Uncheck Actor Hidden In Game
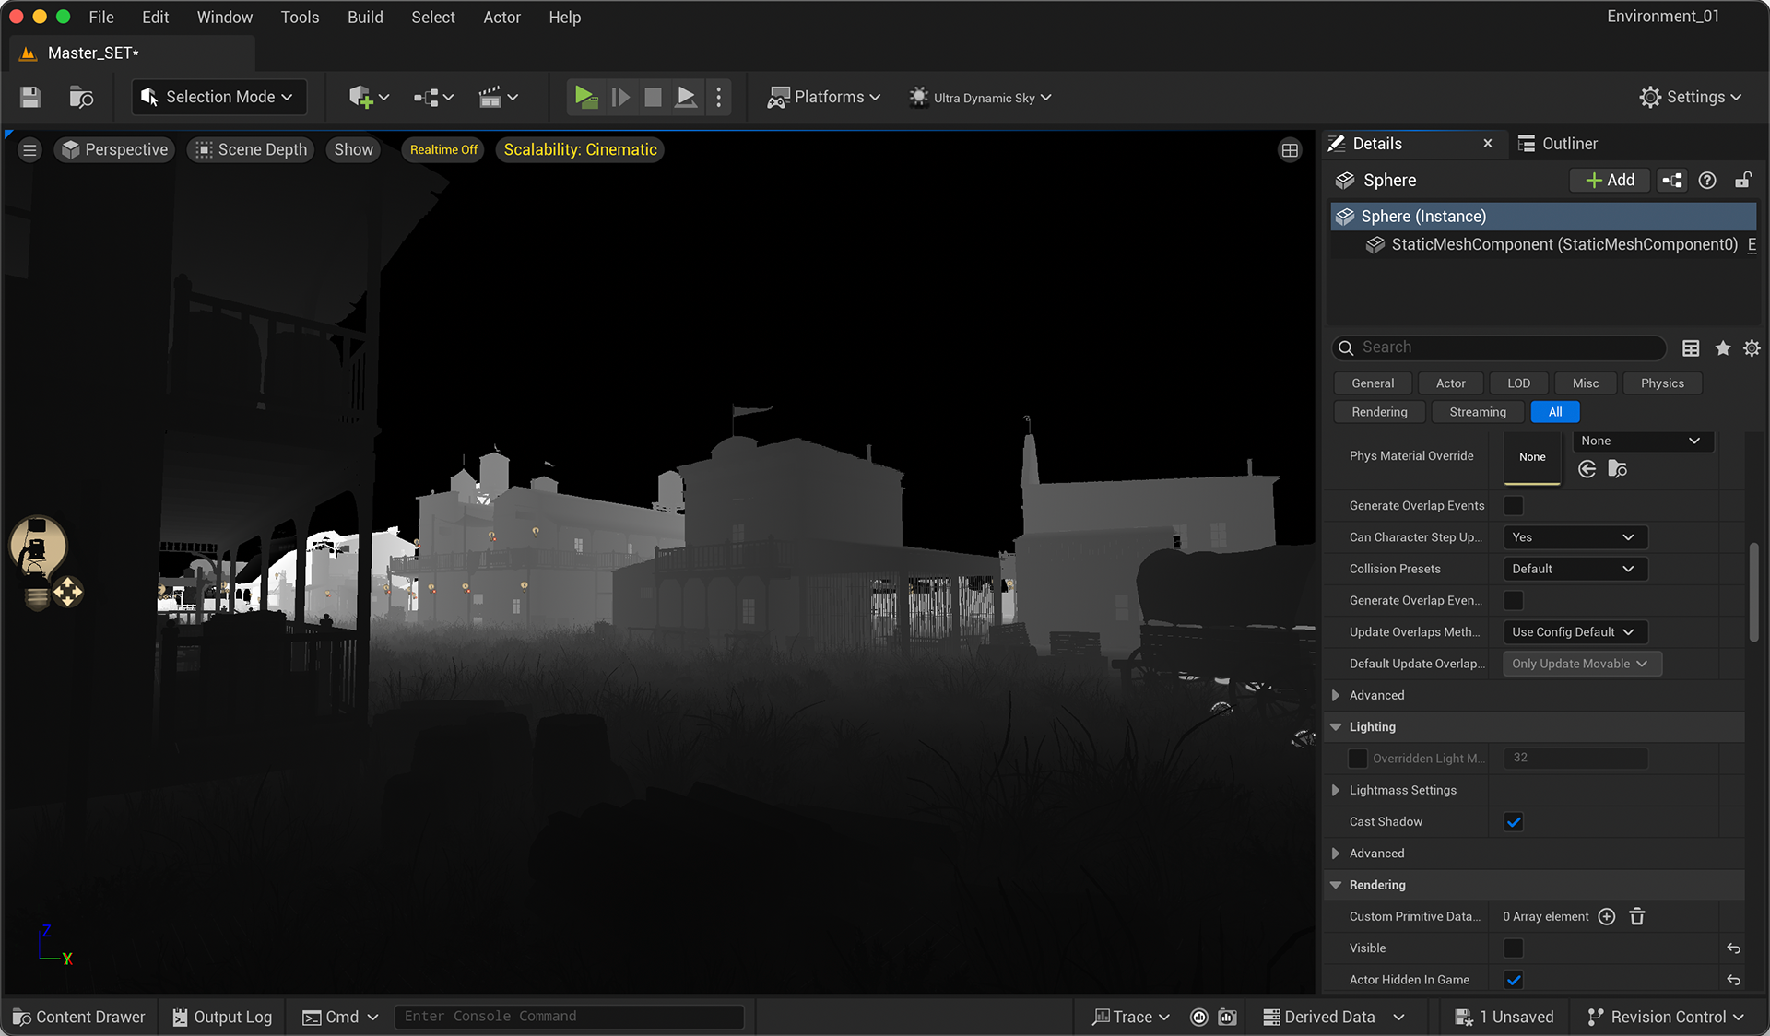Screen dimensions: 1770x1036 tap(1514, 979)
